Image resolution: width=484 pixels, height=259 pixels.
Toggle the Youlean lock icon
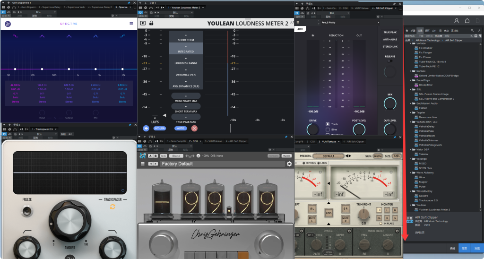(x=151, y=23)
